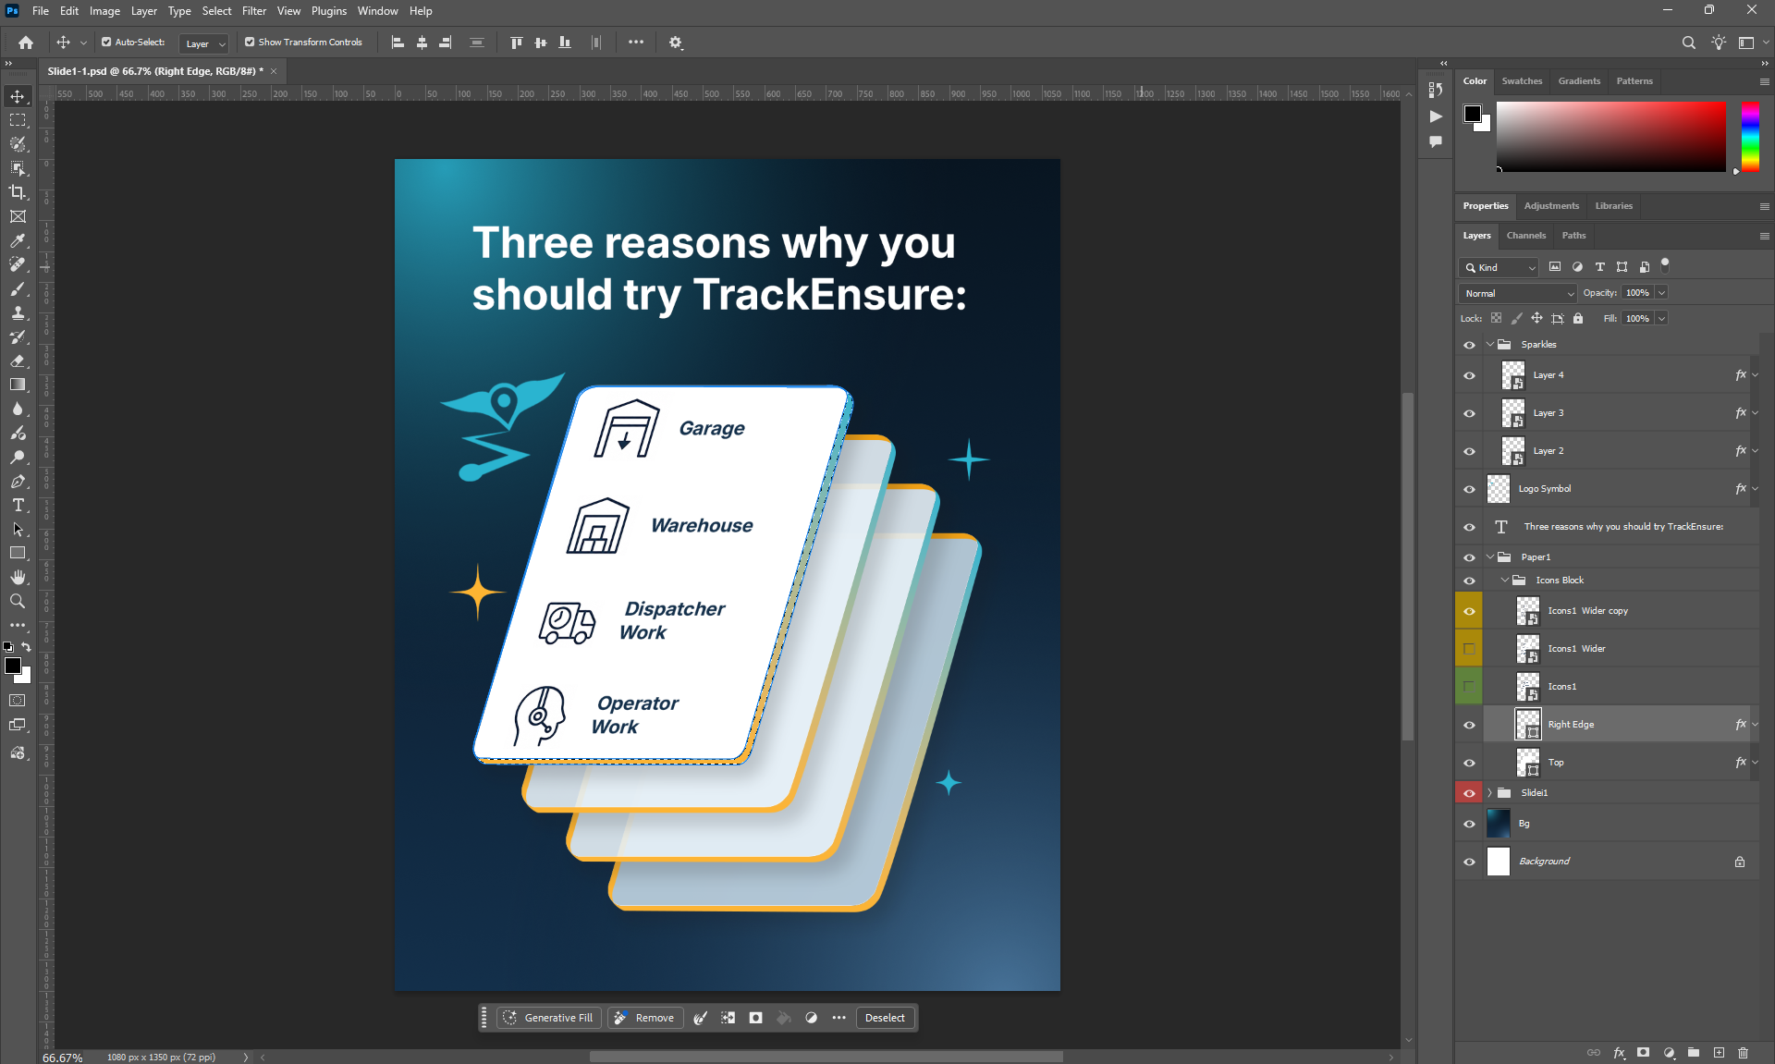Select the title text layer row
1775x1064 pixels.
click(x=1608, y=527)
